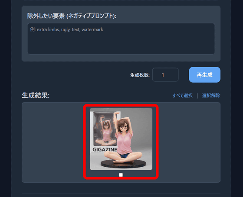Tick the checkbox below the generated image
This screenshot has height=197, width=243.
coord(121,175)
